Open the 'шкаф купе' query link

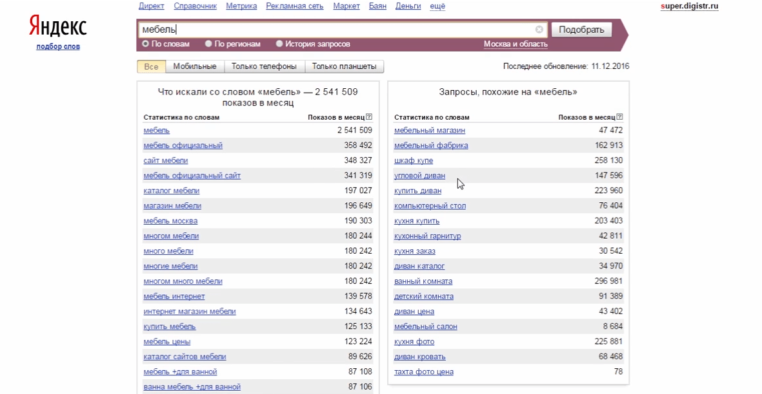coord(414,160)
